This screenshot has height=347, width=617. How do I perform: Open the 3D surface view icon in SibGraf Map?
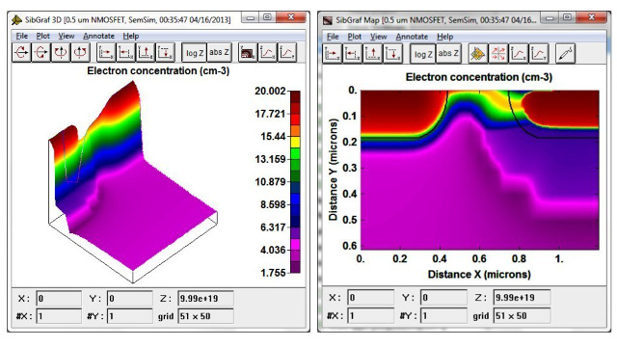478,54
